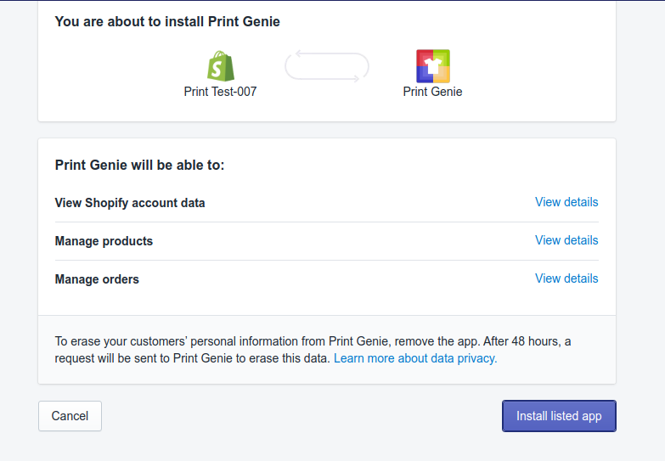Select the Print Test-007 store name
The image size is (665, 461).
point(220,92)
